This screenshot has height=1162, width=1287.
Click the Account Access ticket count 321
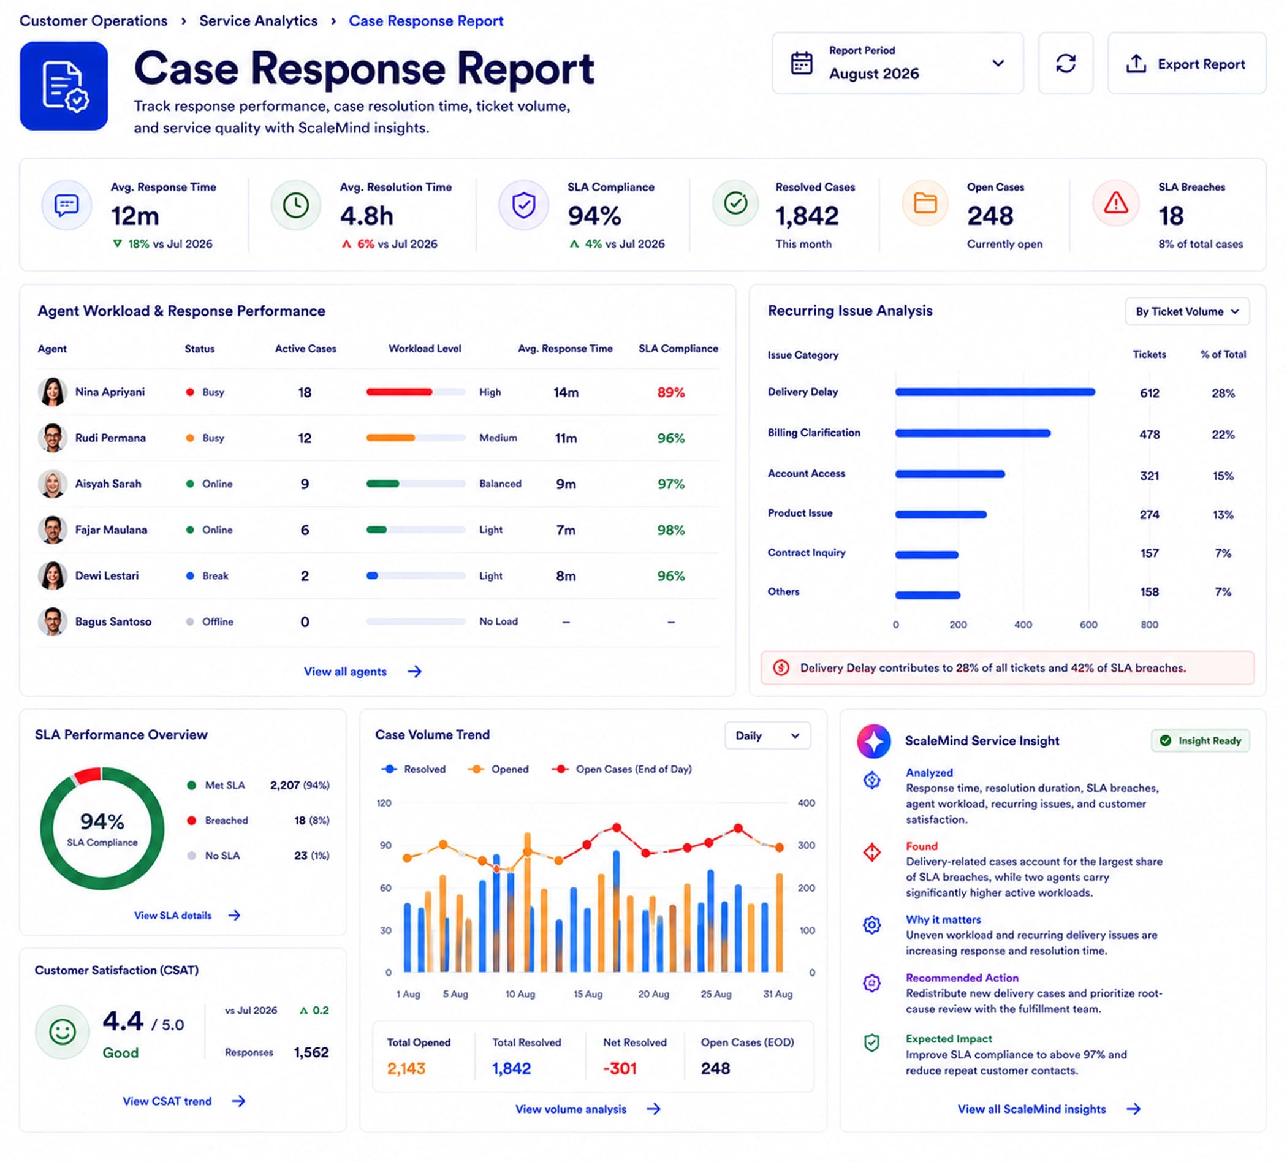click(1150, 476)
